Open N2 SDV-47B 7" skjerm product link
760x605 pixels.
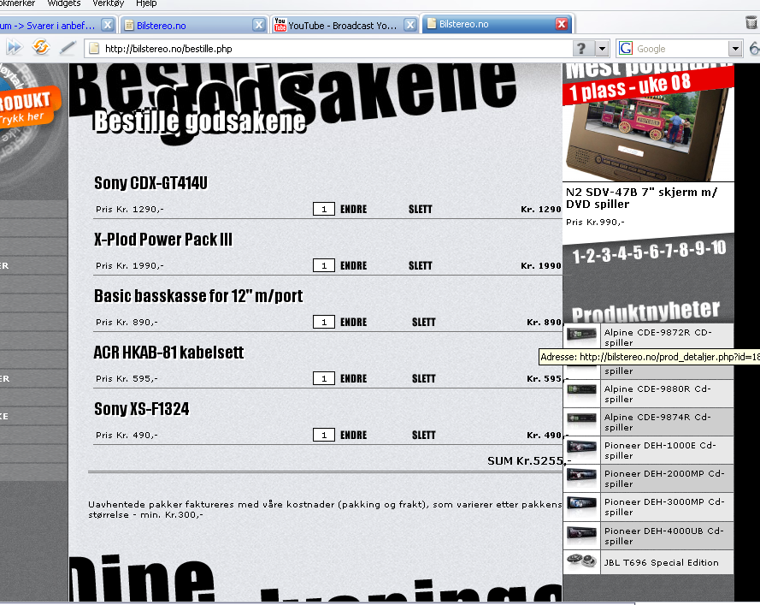(641, 198)
